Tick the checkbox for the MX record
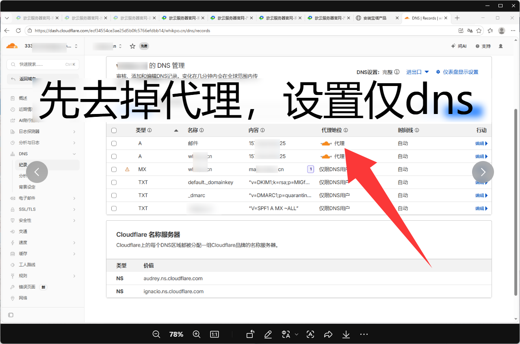The width and height of the screenshot is (520, 344). (114, 169)
